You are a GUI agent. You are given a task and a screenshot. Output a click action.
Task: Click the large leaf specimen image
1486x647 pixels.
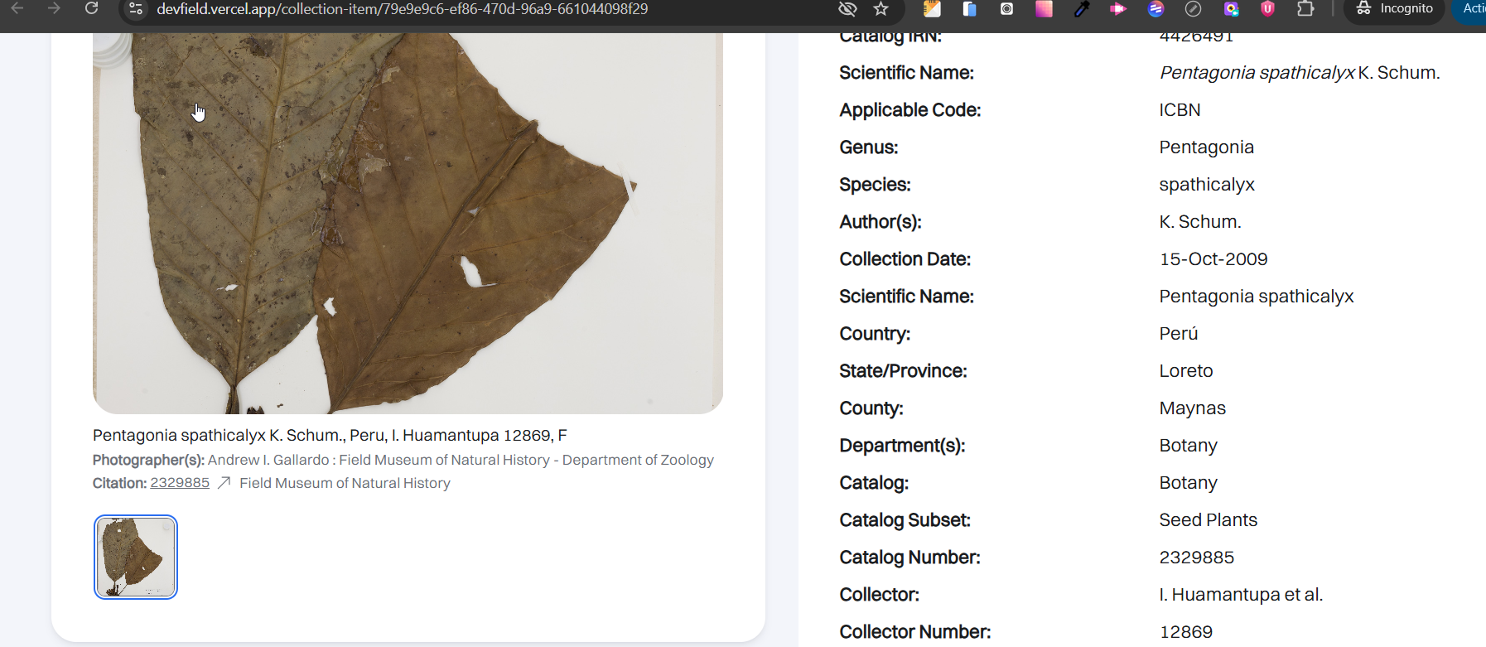(408, 223)
